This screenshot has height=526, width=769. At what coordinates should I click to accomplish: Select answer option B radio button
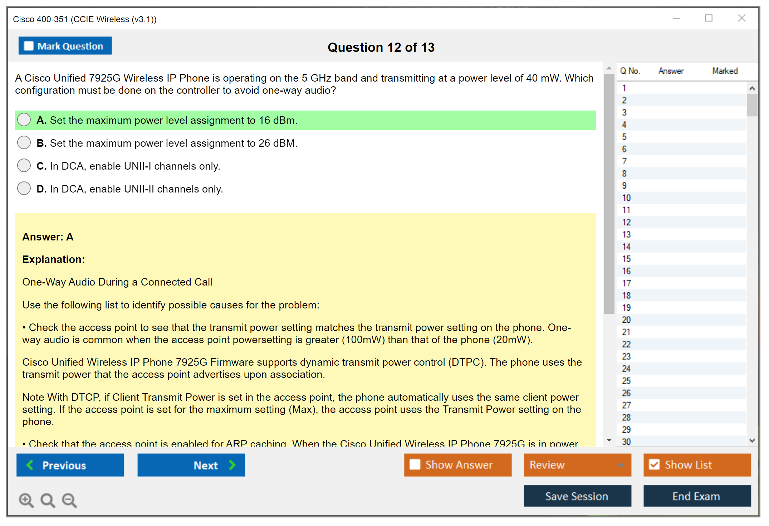click(24, 143)
